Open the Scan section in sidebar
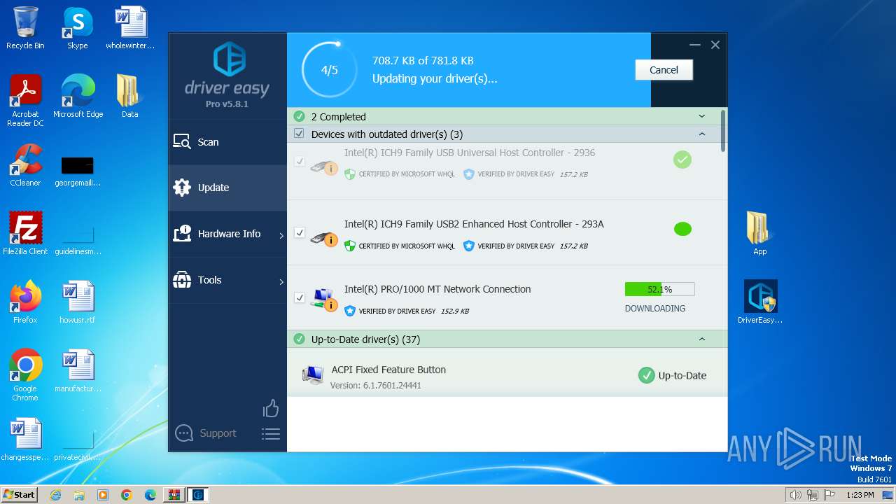The height and width of the screenshot is (504, 896). coord(227,142)
